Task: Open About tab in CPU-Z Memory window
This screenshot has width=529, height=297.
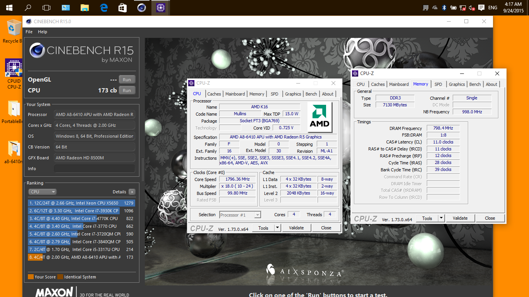Action: pos(491,84)
